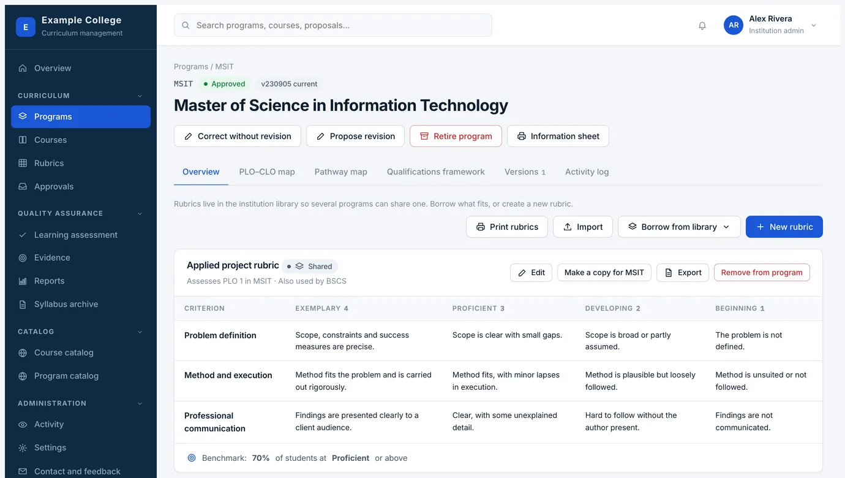Click the Learning assessment checkmark icon
Image resolution: width=845 pixels, height=478 pixels.
(x=23, y=235)
